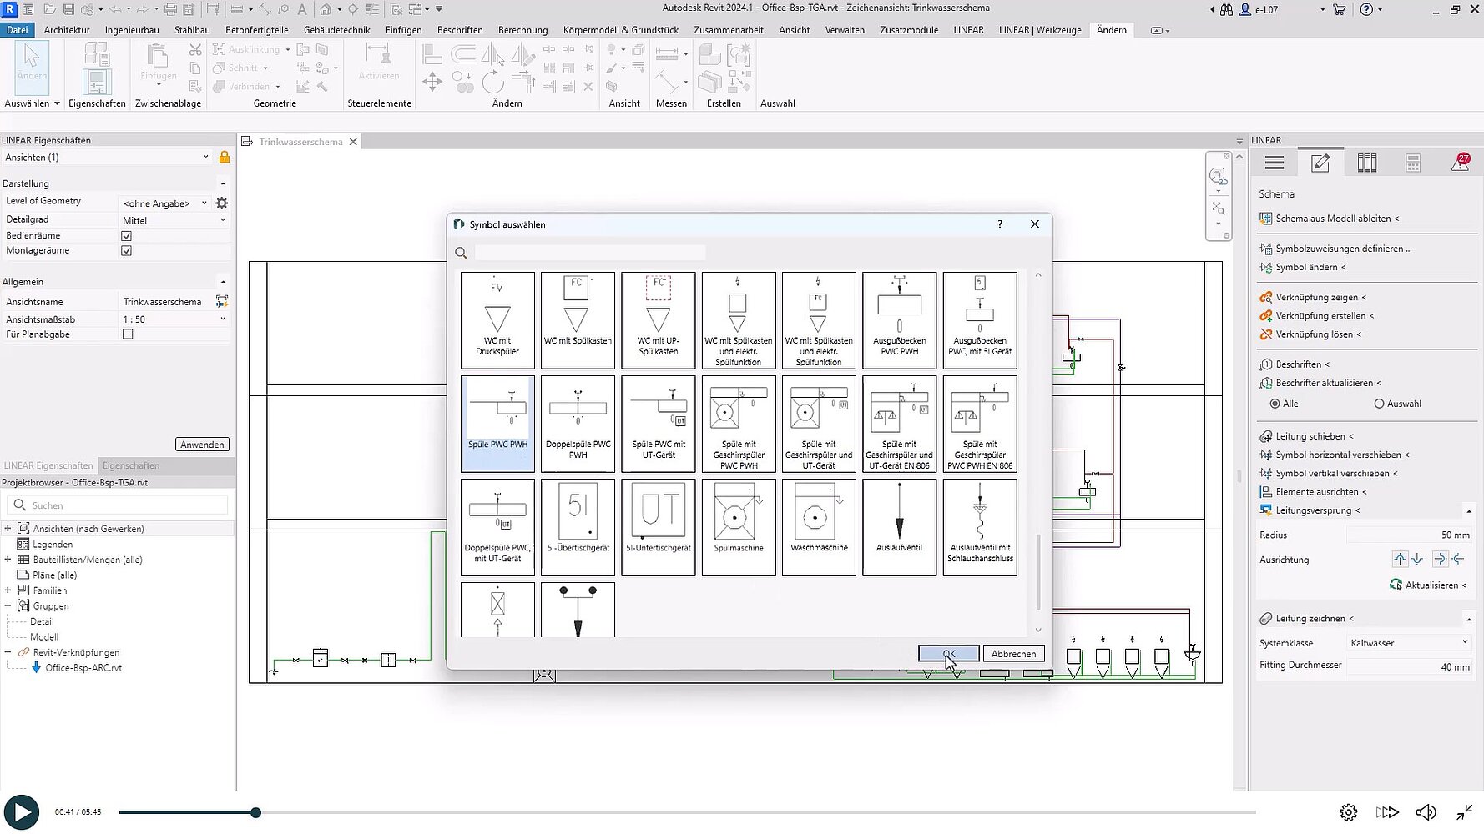Switch to the Eigenschaften panel tab

(x=130, y=465)
